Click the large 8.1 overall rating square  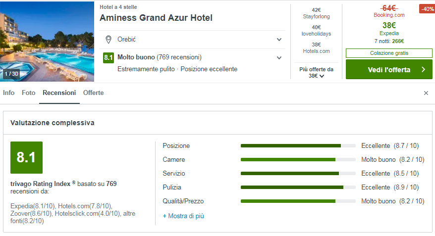26,157
